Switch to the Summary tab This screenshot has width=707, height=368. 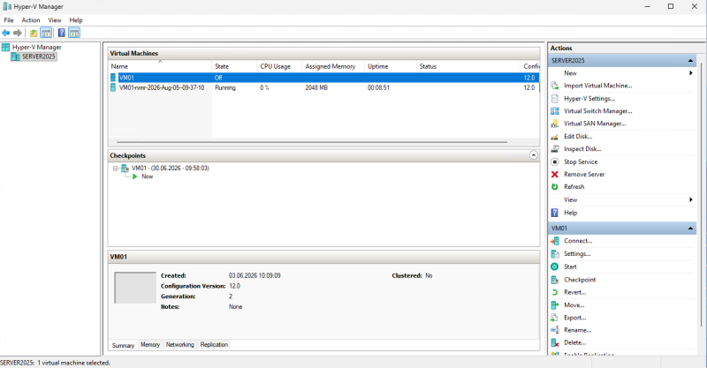pos(123,345)
